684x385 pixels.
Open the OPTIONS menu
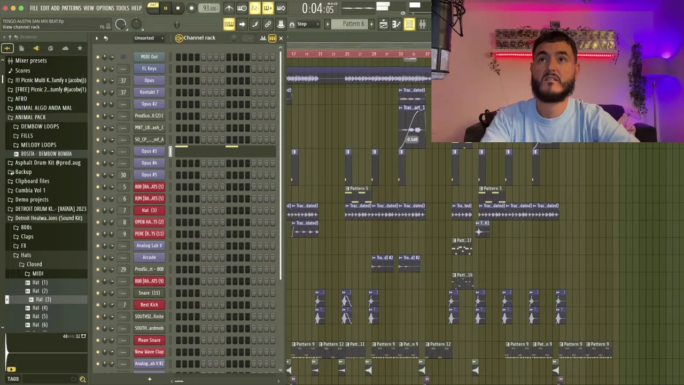pos(105,8)
